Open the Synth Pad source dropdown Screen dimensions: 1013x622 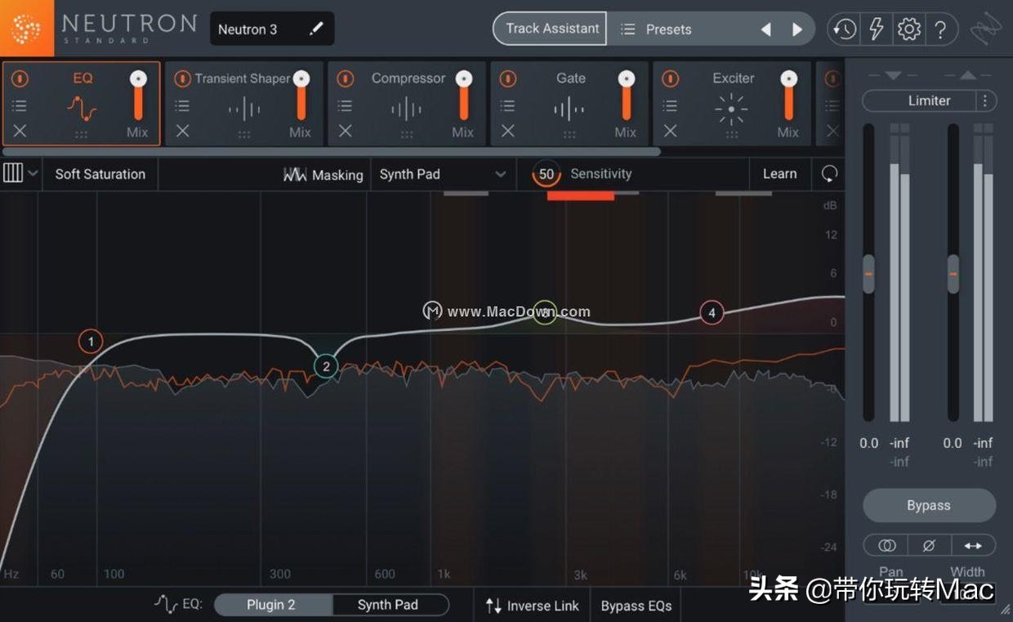pyautogui.click(x=441, y=174)
